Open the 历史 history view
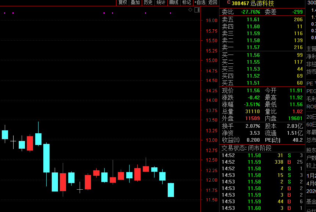Image resolution: width=316 pixels, height=212 pixels. pos(148,3)
